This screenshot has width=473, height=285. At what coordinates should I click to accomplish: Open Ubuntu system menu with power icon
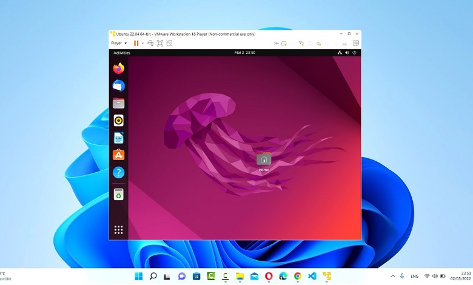(354, 53)
